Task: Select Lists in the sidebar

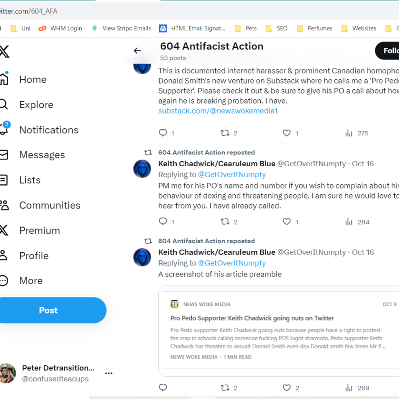Action: 21,180
